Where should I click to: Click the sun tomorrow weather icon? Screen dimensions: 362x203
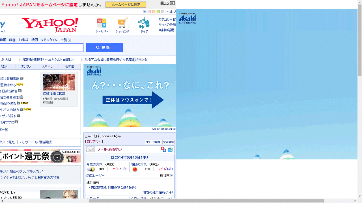point(135,169)
